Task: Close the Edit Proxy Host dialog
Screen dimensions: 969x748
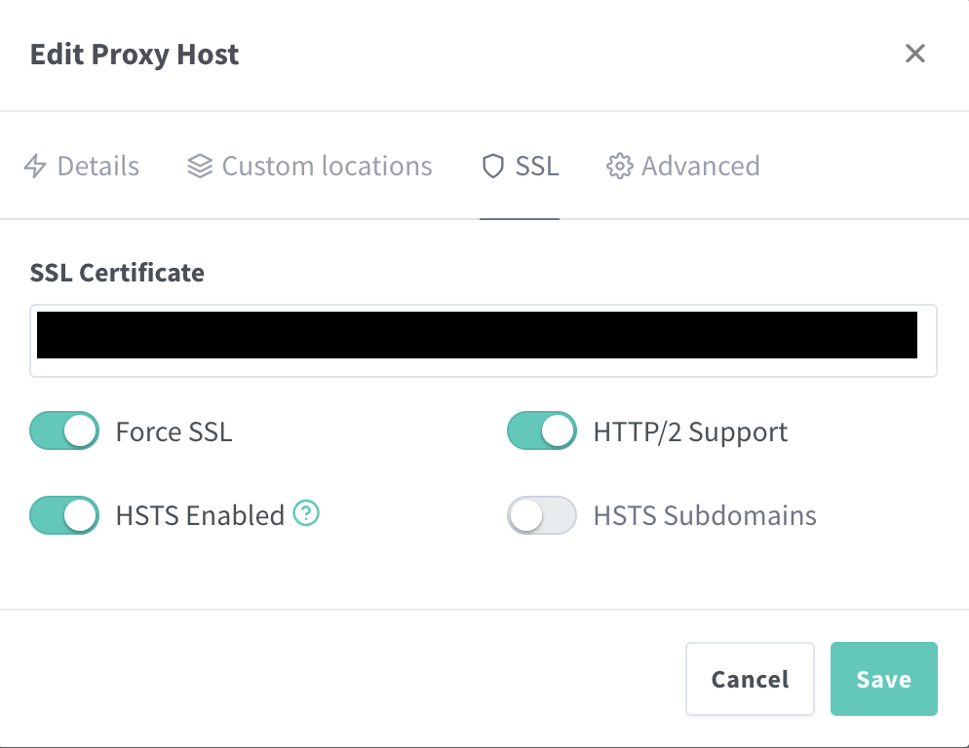Action: pos(914,54)
